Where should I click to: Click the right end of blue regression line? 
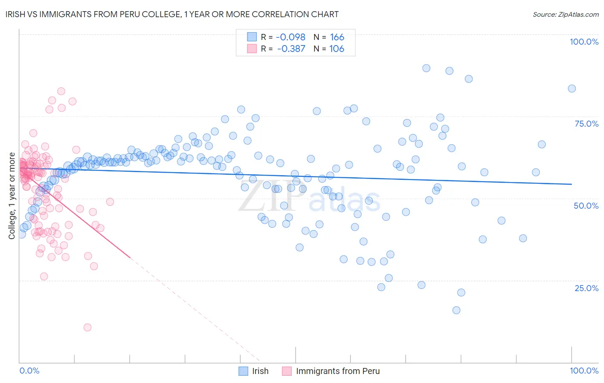[x=571, y=184]
